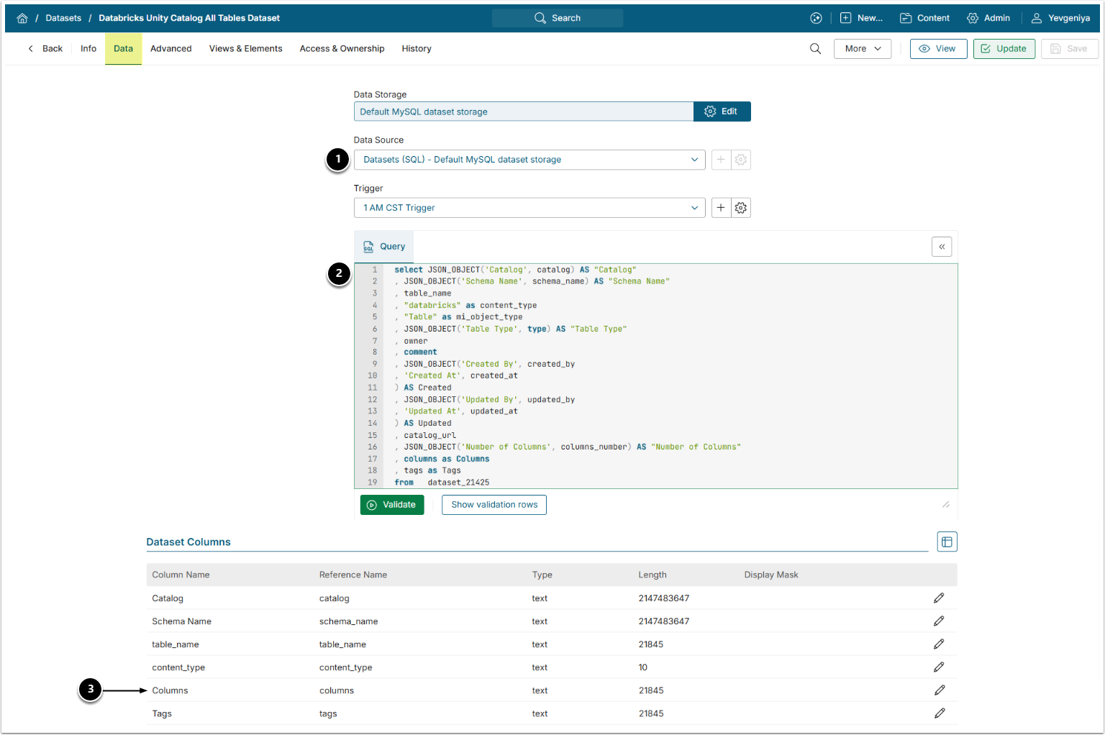
Task: Click the search magnifier icon beside More
Action: 815,49
